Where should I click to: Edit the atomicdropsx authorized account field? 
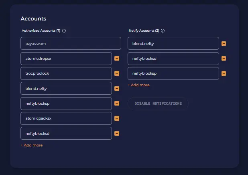pos(66,59)
